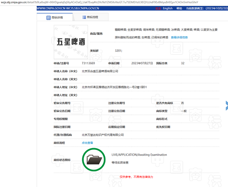Switch language to 中文

(158, 9)
